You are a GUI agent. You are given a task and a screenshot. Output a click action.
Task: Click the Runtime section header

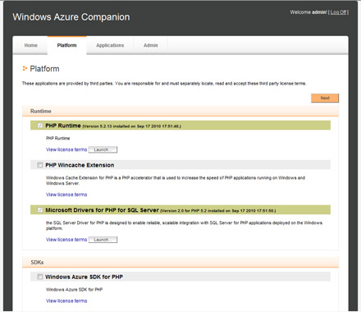[180, 111]
